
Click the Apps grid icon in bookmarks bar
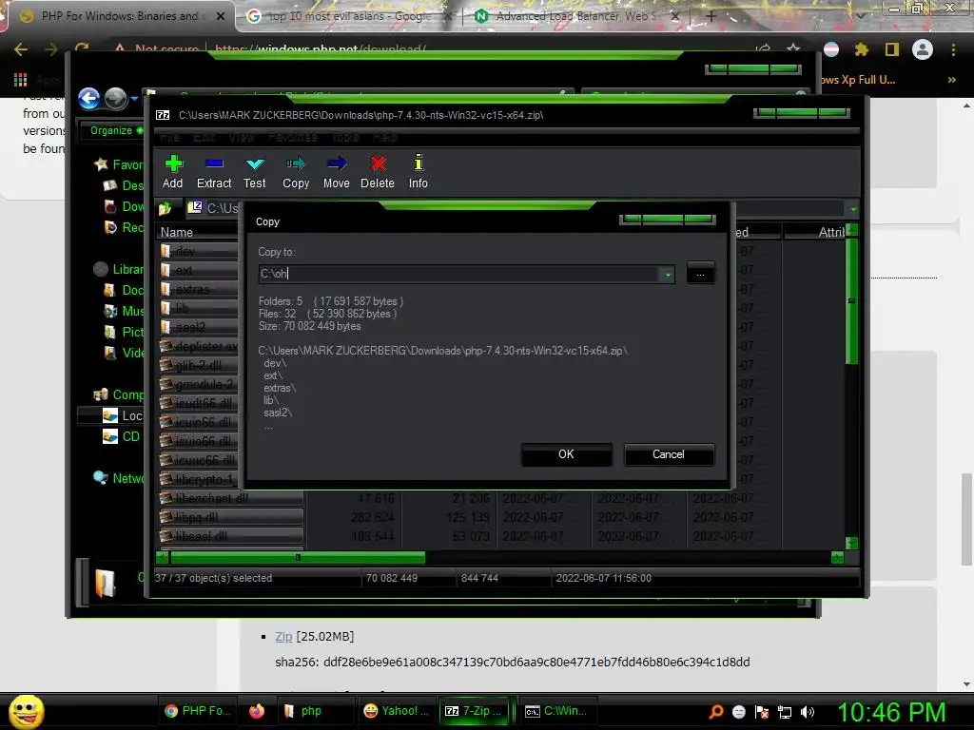(x=21, y=80)
